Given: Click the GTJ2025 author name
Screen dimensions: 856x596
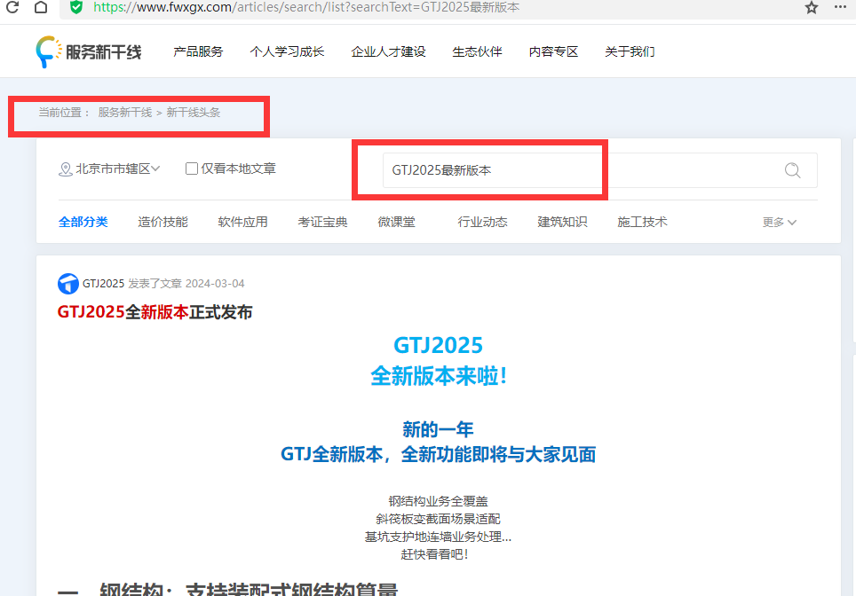Looking at the screenshot, I should [x=103, y=284].
